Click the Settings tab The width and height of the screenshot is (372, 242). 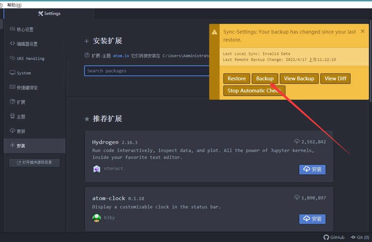tap(49, 14)
